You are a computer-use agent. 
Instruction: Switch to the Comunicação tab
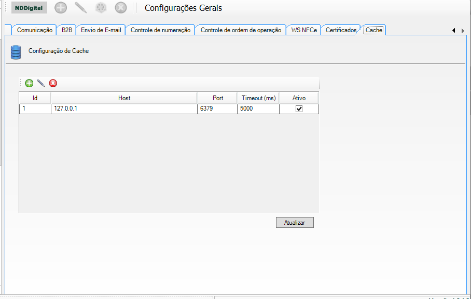(33, 30)
